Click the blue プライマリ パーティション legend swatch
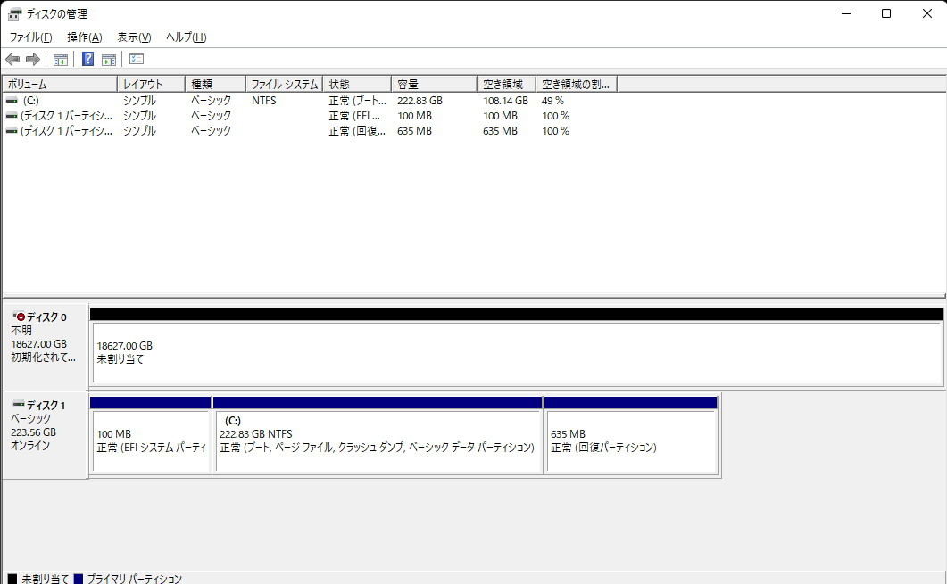The height and width of the screenshot is (584, 947). click(78, 580)
